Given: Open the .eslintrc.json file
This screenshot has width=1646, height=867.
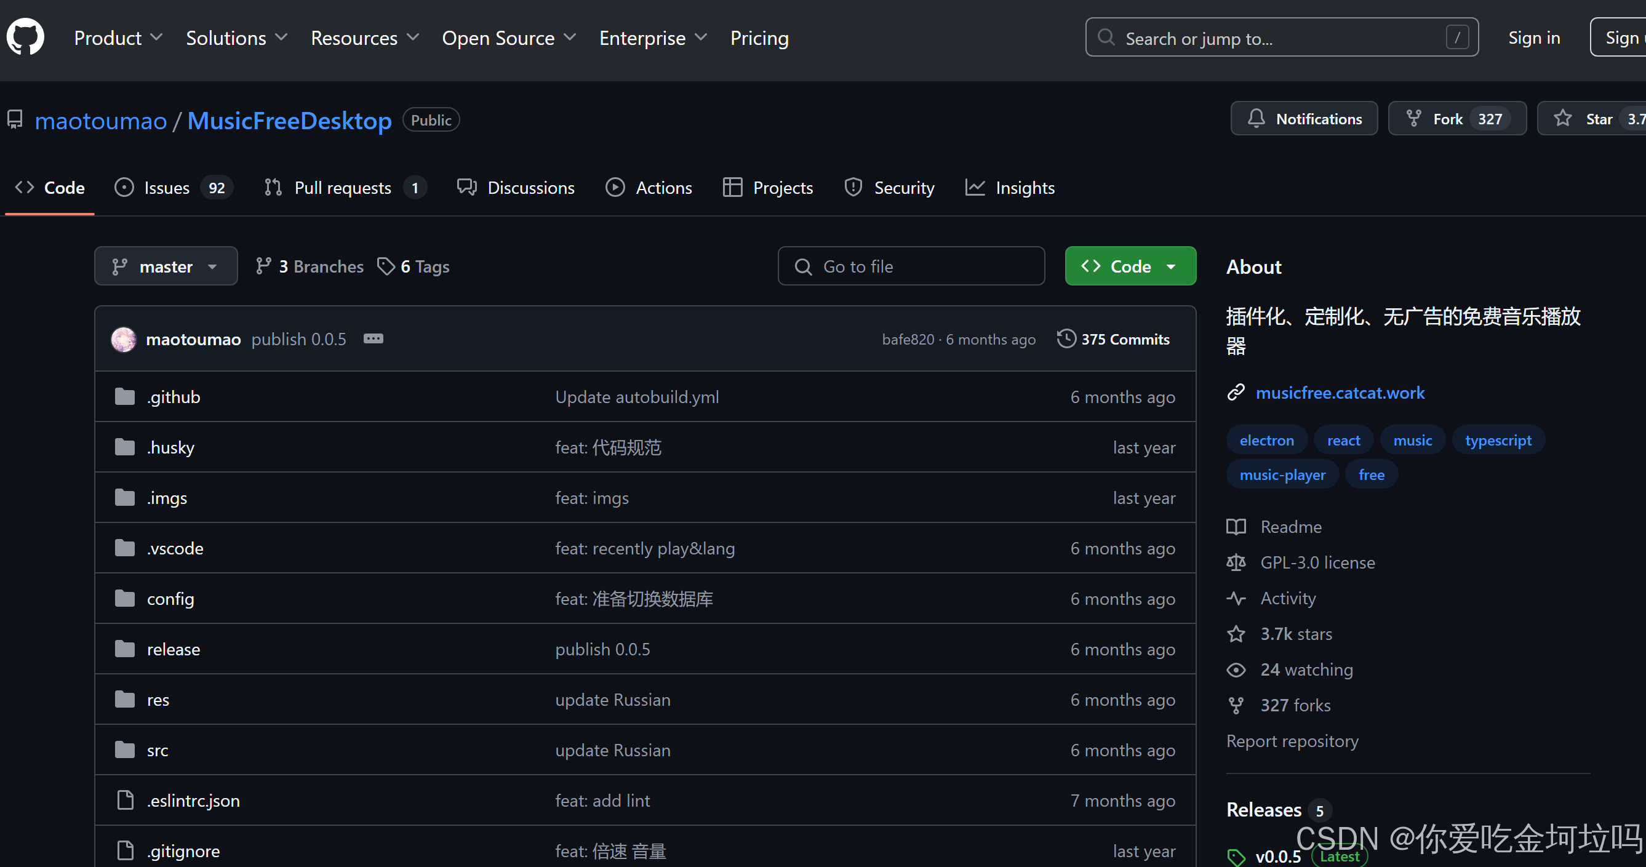Looking at the screenshot, I should (193, 801).
